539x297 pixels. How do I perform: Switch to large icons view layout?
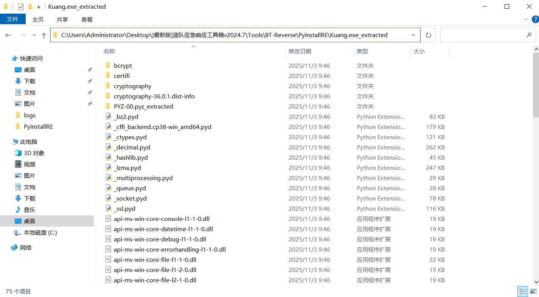pos(533,291)
